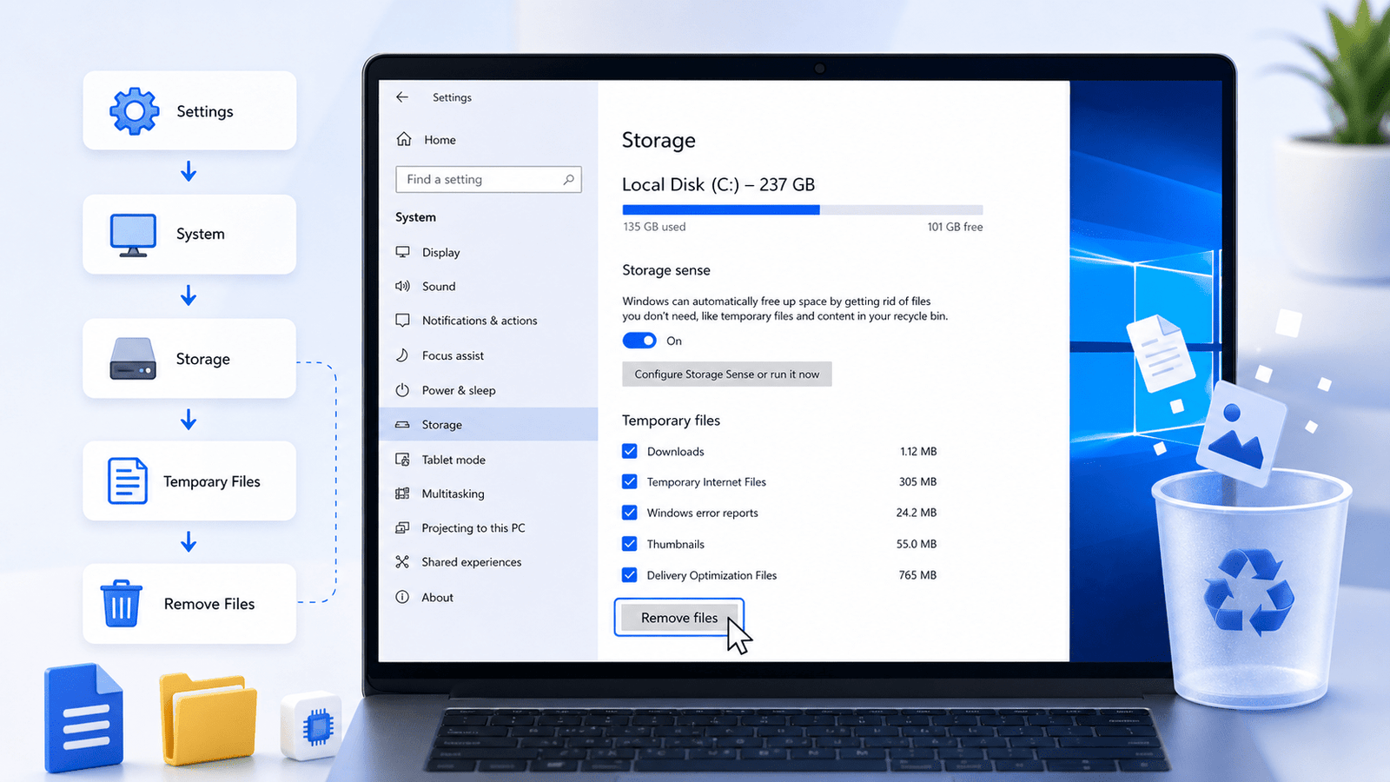Click the System monitor step card
1390x782 pixels.
coord(189,235)
